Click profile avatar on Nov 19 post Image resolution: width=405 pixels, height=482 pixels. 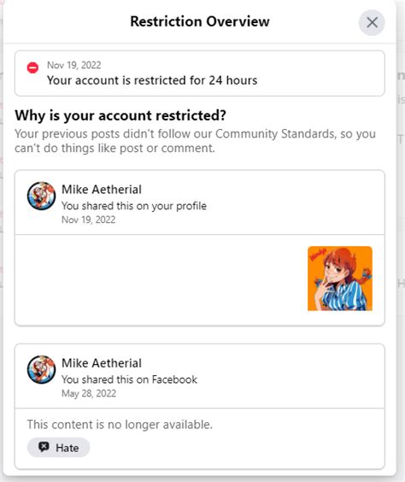point(41,196)
